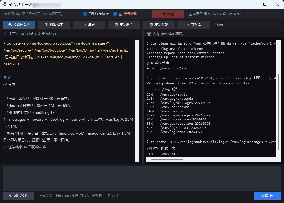The height and width of the screenshot is (203, 284).
Task: Click the output panel vertical scrollbar thumb
Action: point(279,112)
